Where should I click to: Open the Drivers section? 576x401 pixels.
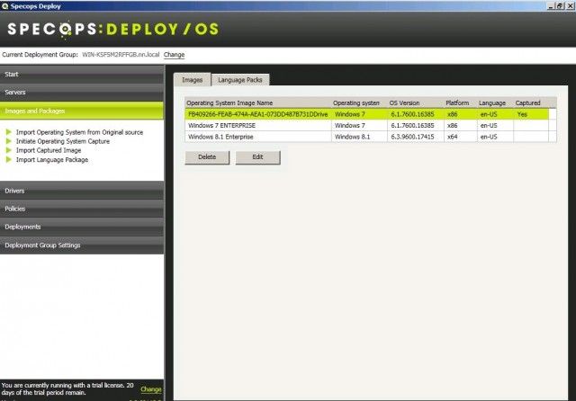(82, 191)
